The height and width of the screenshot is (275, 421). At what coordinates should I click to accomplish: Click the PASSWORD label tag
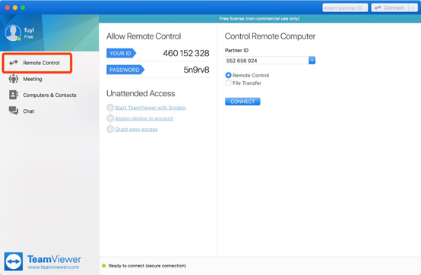pos(125,70)
